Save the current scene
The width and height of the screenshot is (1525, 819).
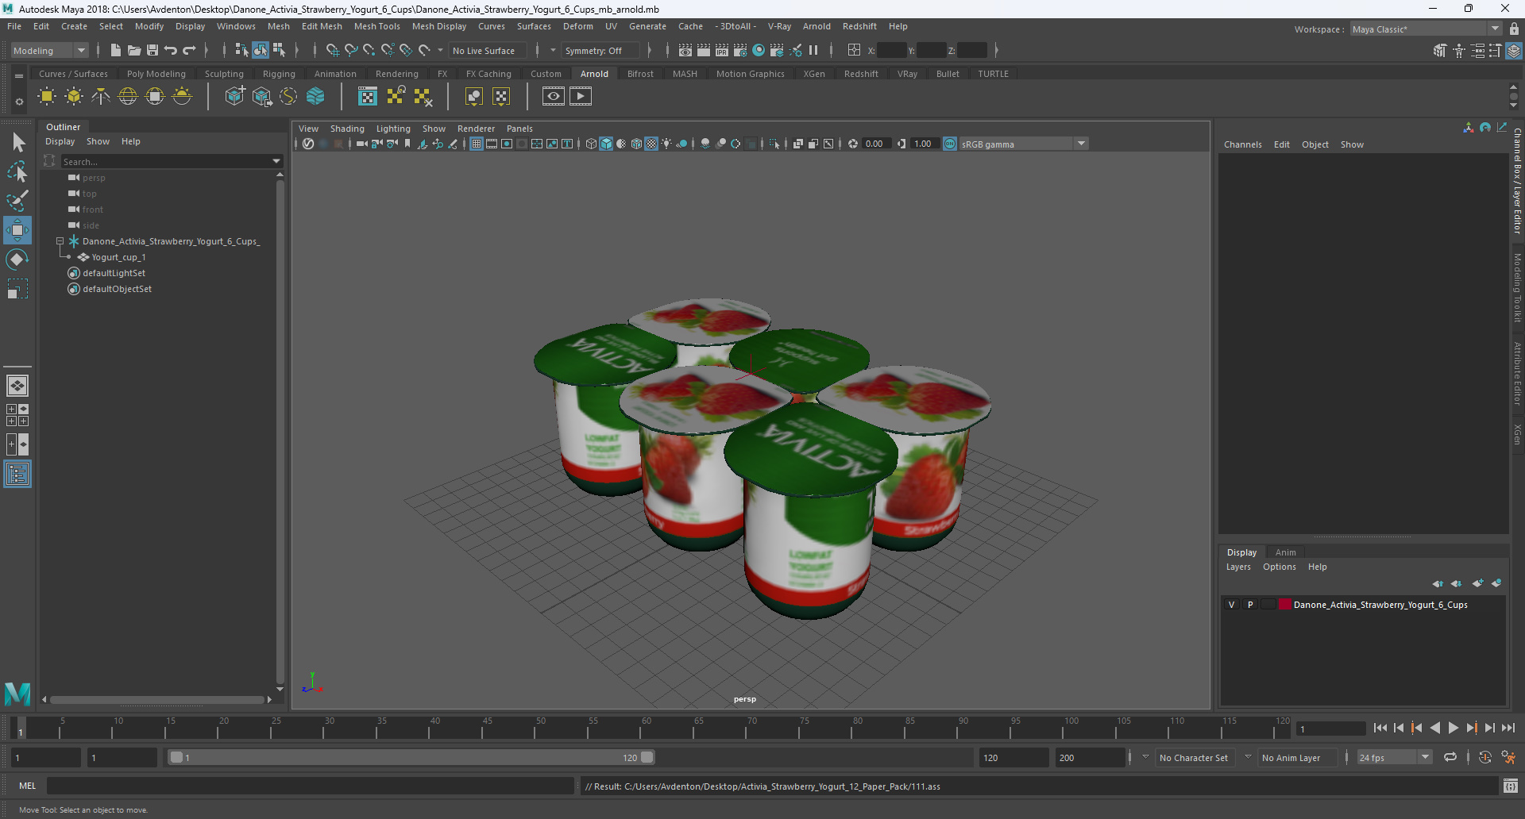(152, 50)
